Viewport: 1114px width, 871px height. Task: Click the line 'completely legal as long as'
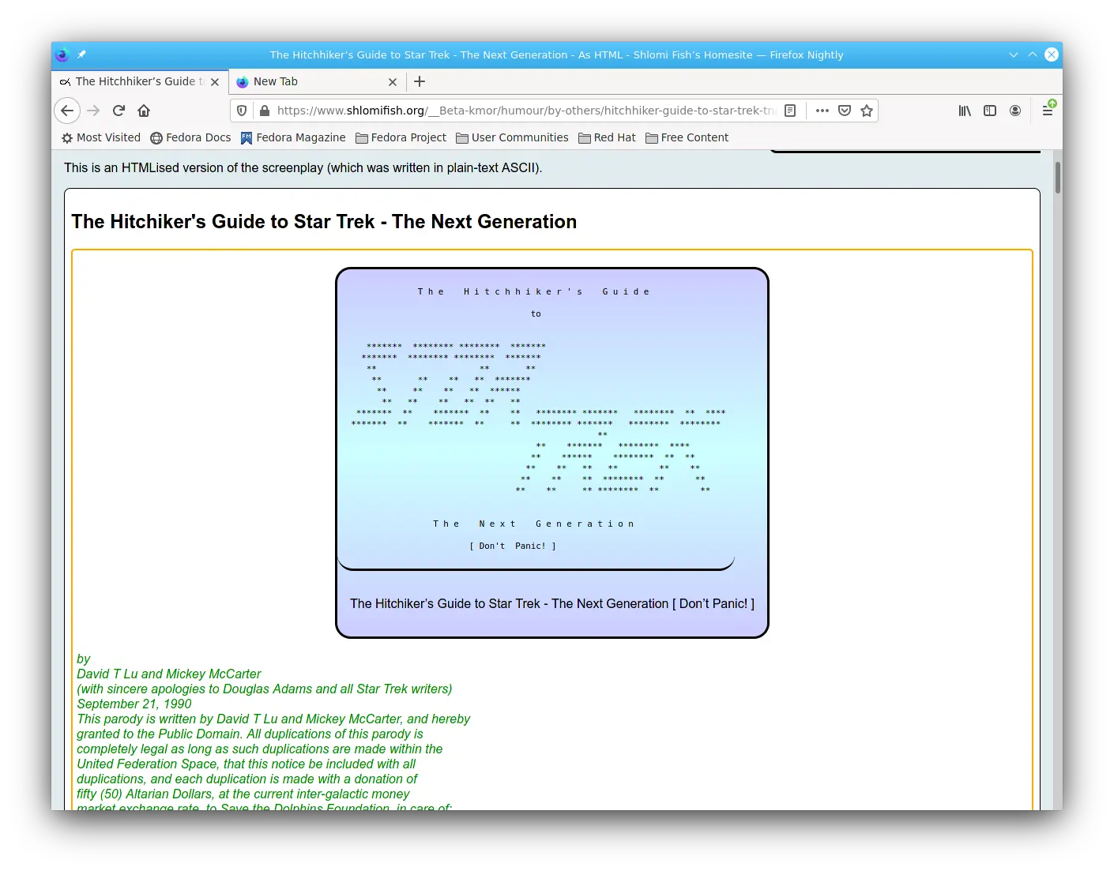tap(259, 749)
